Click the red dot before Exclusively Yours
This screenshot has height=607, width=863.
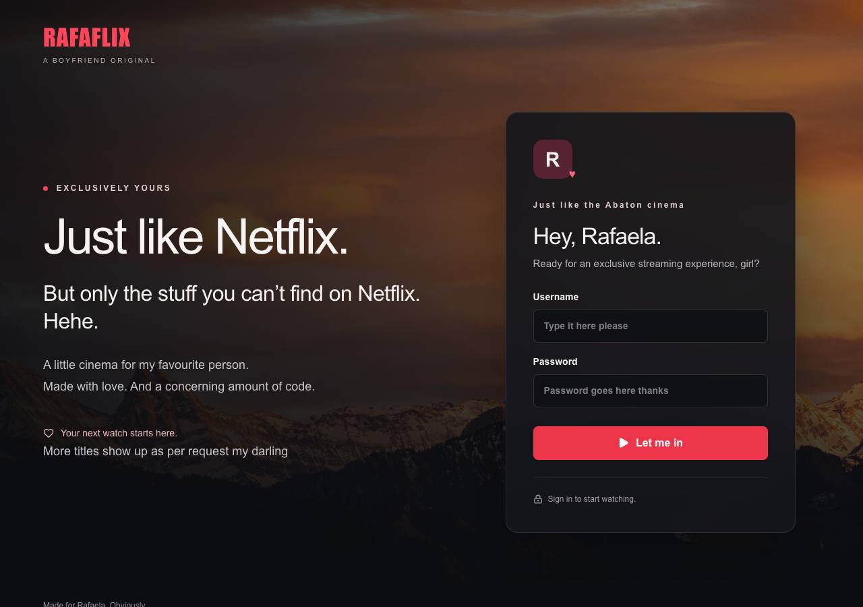46,188
